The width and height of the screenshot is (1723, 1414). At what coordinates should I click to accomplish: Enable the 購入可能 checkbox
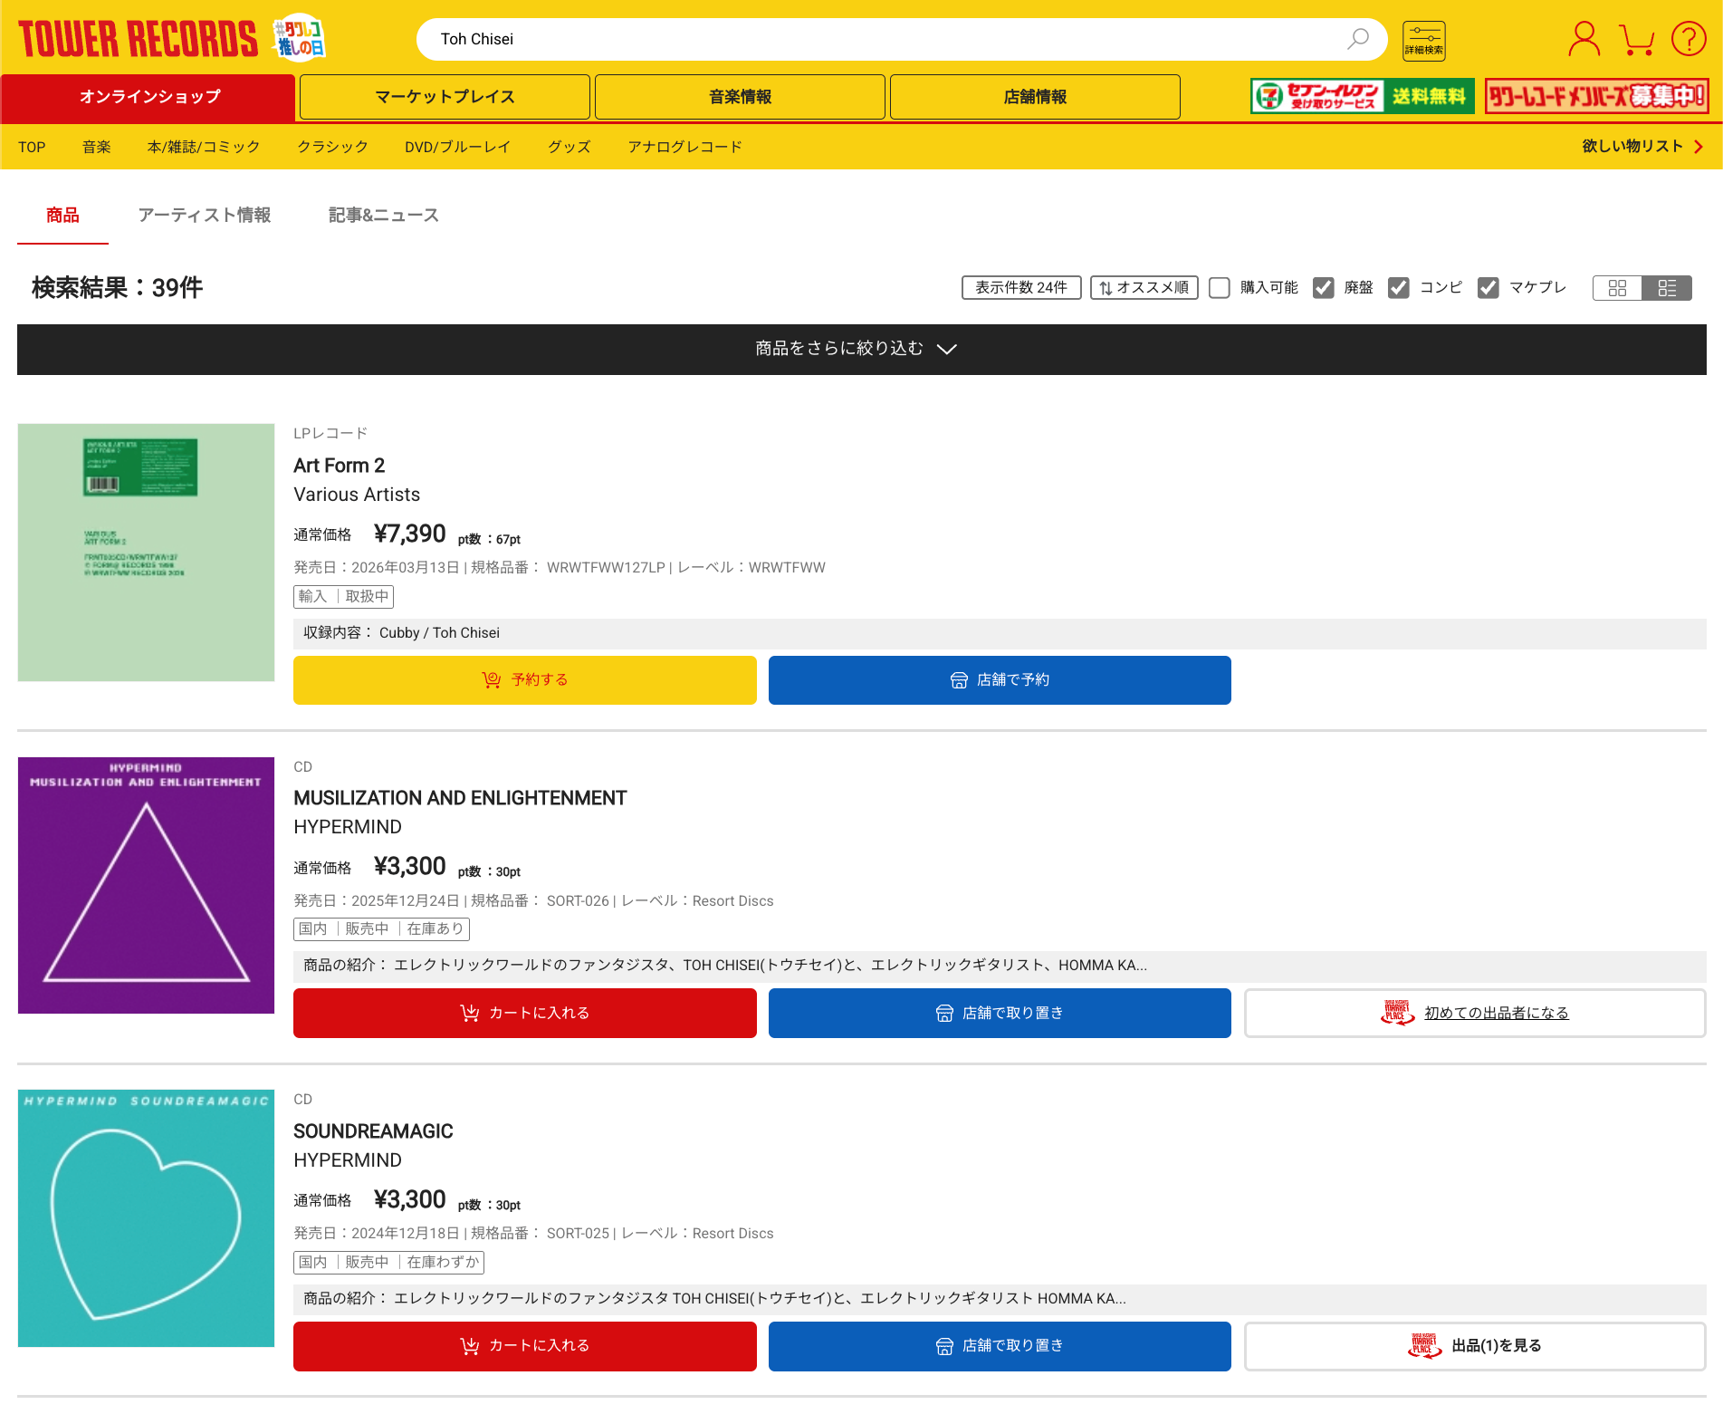[1219, 287]
